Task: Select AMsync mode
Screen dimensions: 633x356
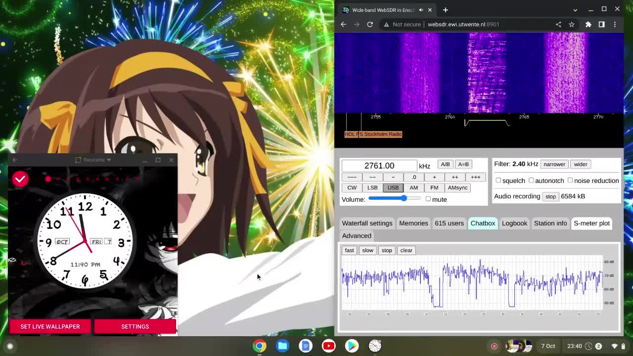Action: pyautogui.click(x=458, y=187)
